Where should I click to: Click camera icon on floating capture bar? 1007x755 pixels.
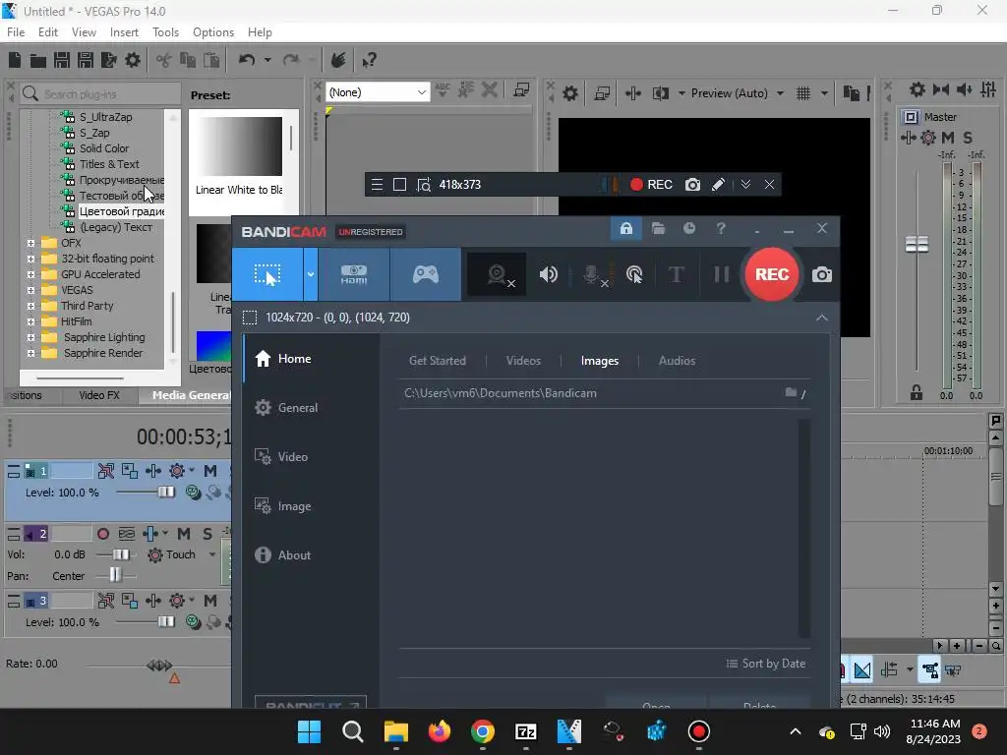[x=692, y=185]
